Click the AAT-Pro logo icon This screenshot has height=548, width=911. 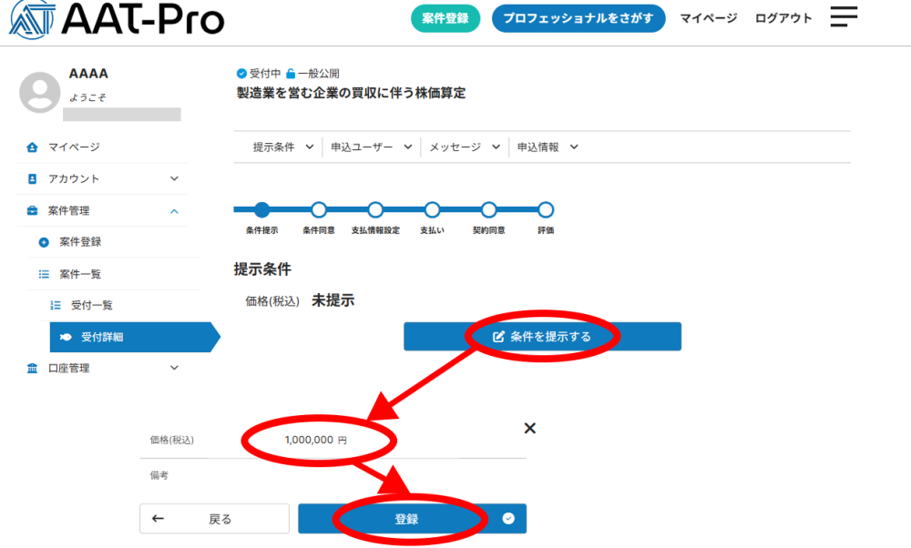[33, 18]
